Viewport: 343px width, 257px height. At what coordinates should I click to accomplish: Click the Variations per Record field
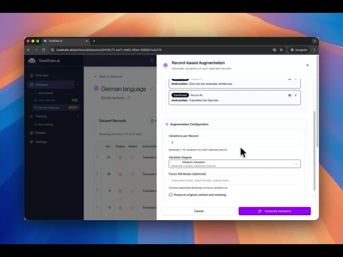234,143
